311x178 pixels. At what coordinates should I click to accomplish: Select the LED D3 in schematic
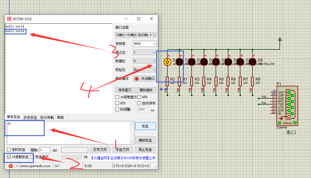pyautogui.click(x=192, y=62)
